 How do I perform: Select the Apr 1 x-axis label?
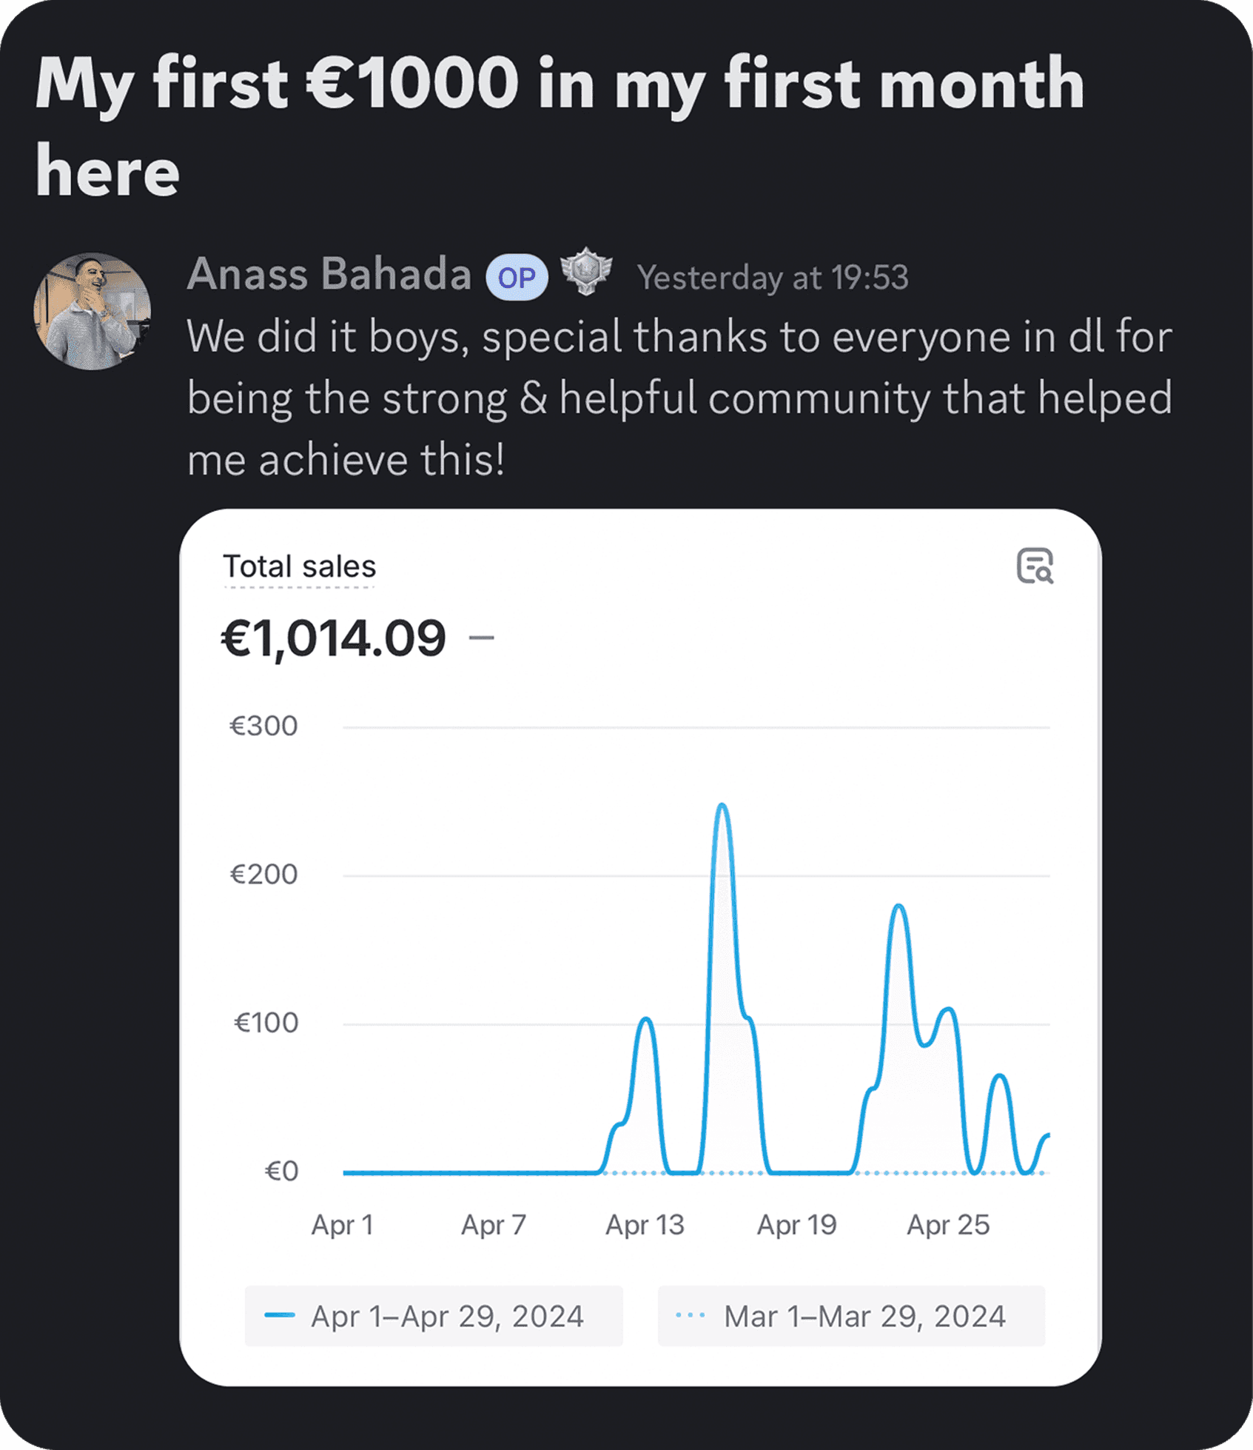[x=342, y=1225]
